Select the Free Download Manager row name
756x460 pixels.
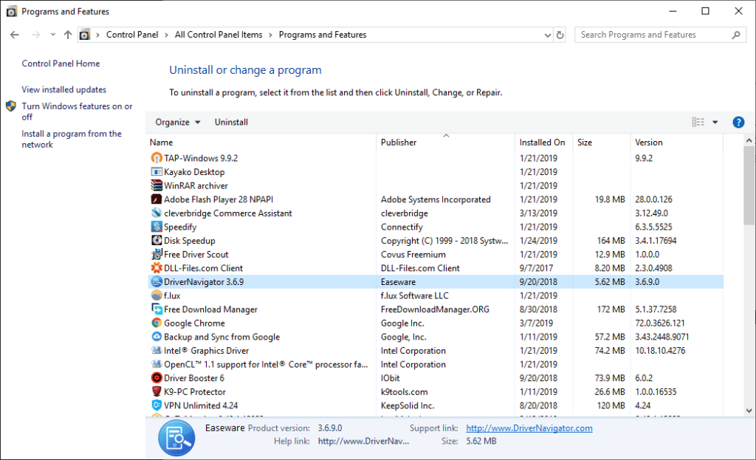click(210, 309)
